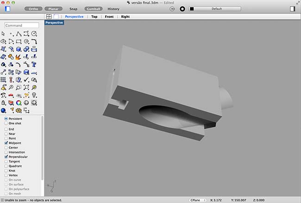Image resolution: width=301 pixels, height=203 pixels.
Task: Open the Perspective viewport title menu
Action: (54, 23)
